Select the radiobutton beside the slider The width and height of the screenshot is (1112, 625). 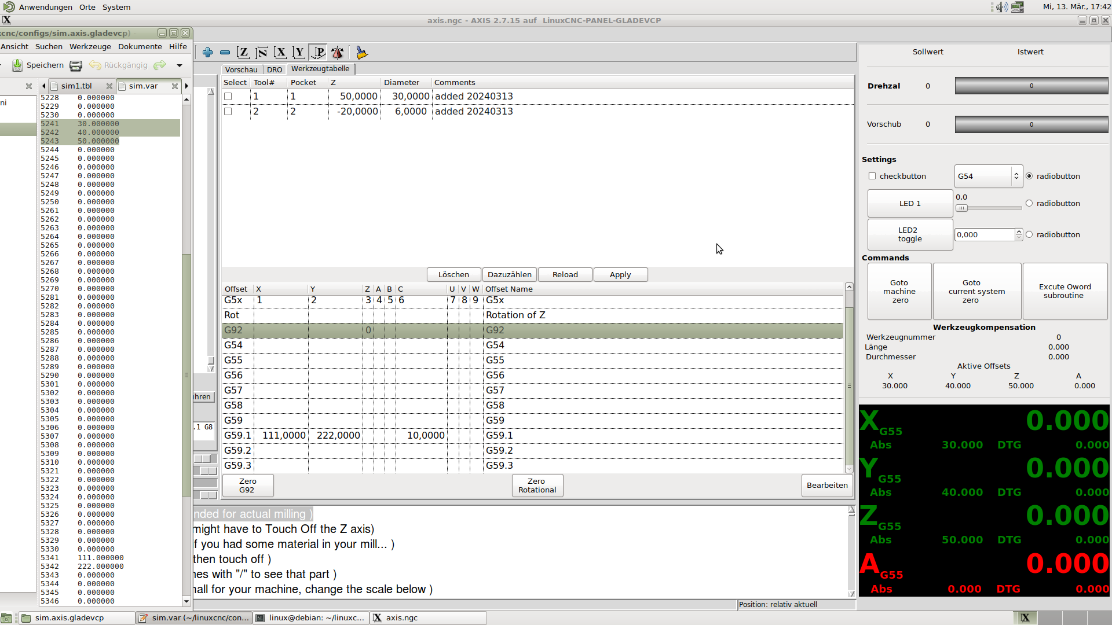click(x=1029, y=203)
